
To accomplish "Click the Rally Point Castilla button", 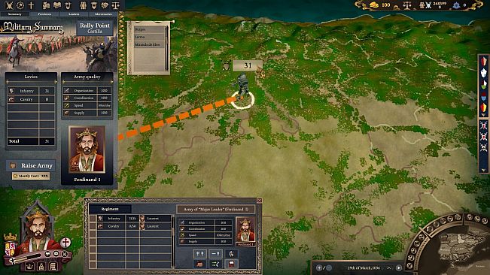I will coord(95,28).
